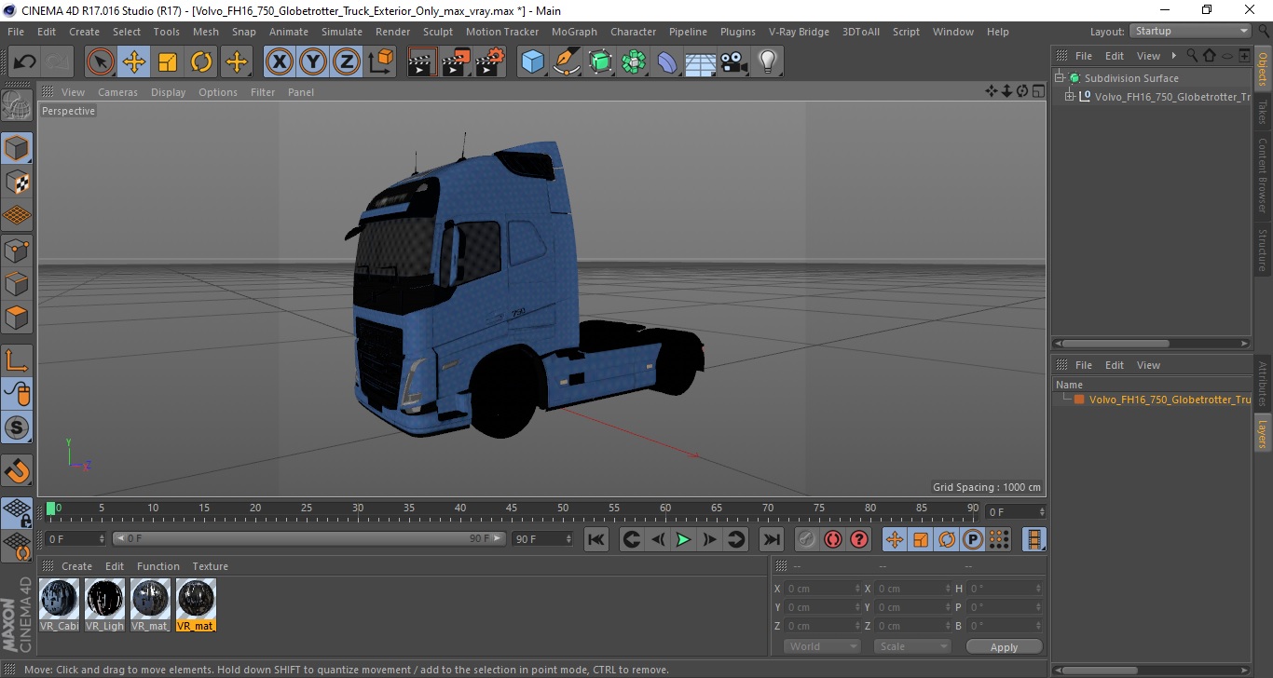Switch to Model mode

point(17,148)
